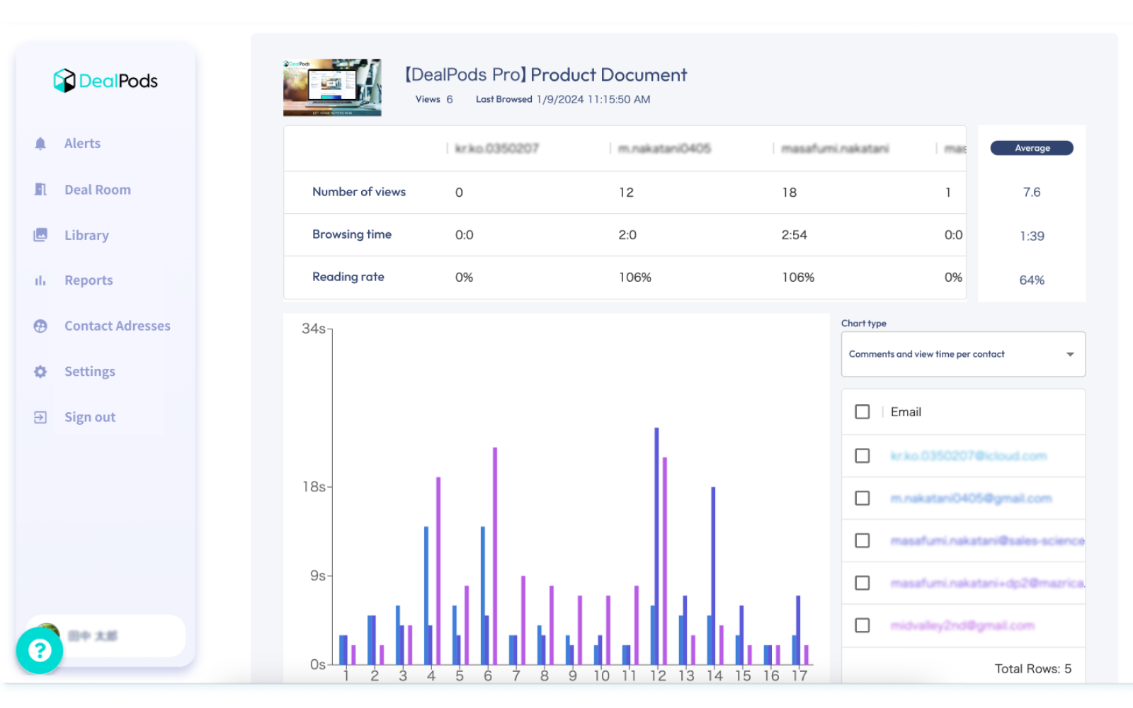
Task: Toggle the Email header select-all checkbox
Action: click(x=862, y=412)
